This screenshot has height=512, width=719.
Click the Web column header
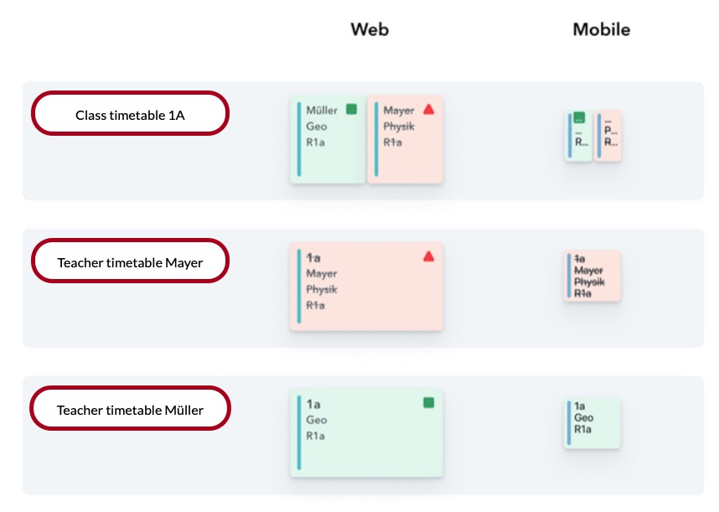pyautogui.click(x=370, y=30)
